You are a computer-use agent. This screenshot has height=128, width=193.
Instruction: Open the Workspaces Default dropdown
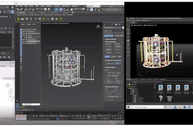click(116, 6)
